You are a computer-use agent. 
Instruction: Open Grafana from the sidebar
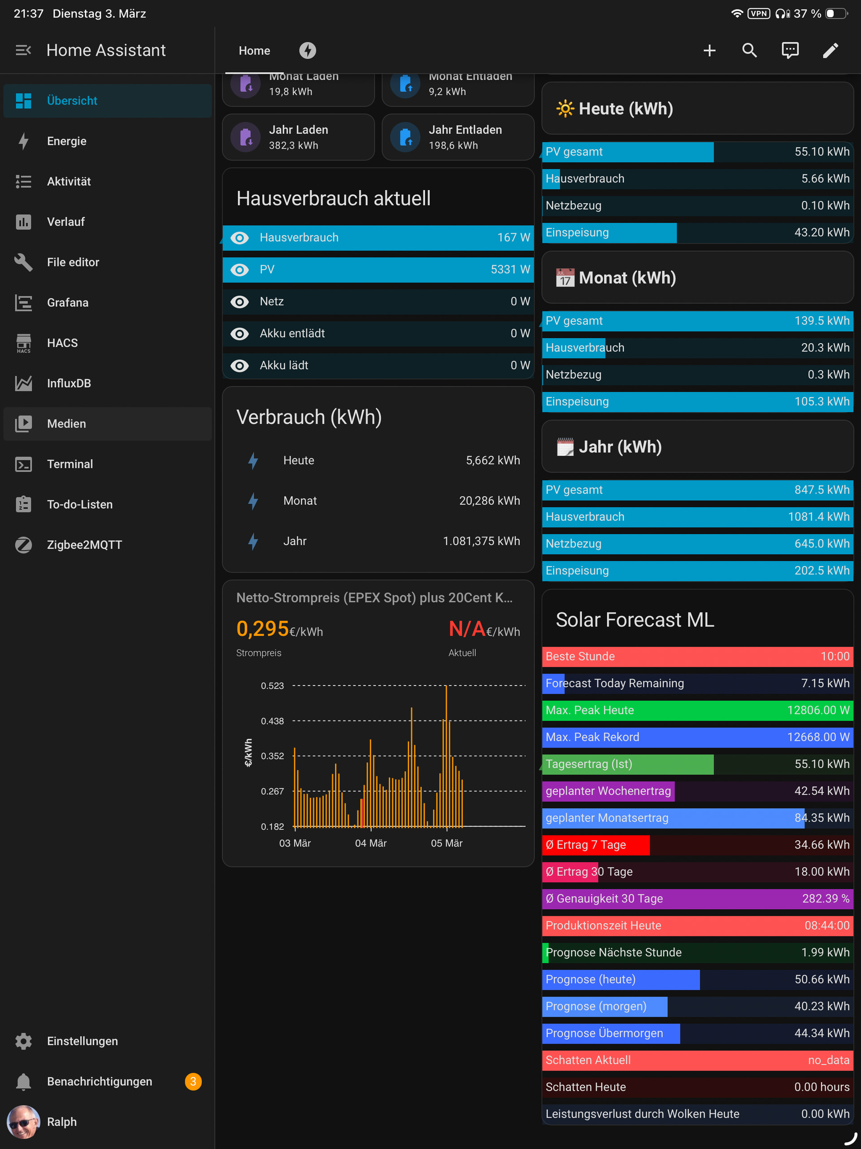pyautogui.click(x=68, y=302)
